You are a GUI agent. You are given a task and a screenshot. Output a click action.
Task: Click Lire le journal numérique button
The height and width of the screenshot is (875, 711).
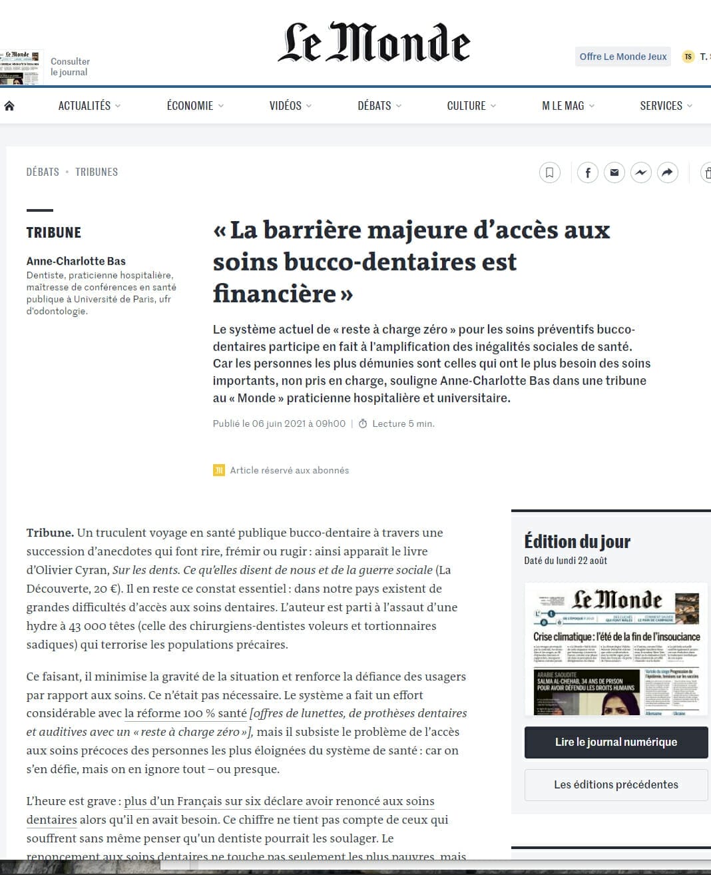click(x=616, y=742)
